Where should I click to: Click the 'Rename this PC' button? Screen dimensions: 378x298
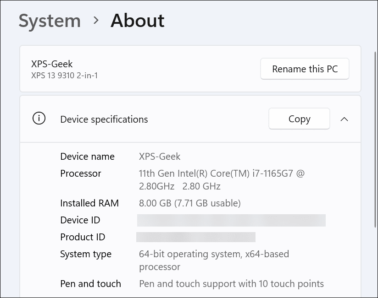coord(305,69)
